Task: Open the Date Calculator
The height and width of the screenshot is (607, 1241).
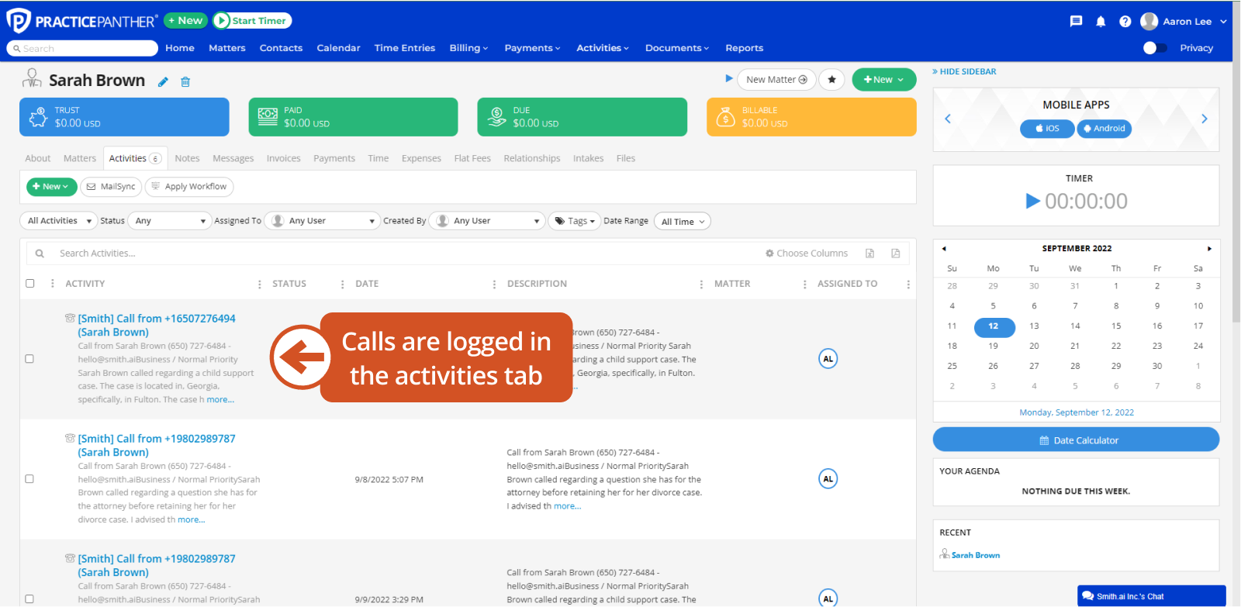Action: point(1076,440)
